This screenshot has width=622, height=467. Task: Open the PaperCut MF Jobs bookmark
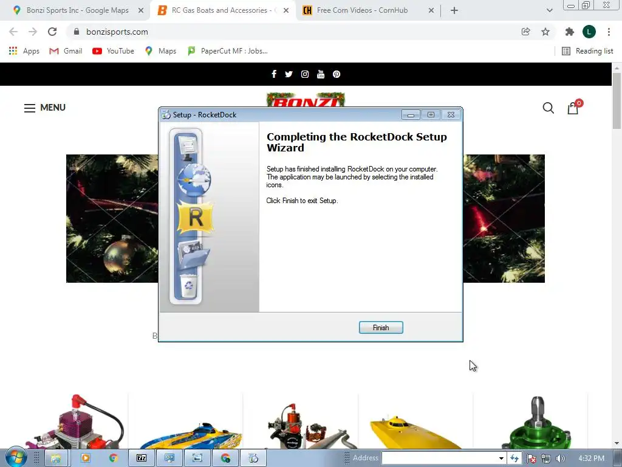point(228,51)
